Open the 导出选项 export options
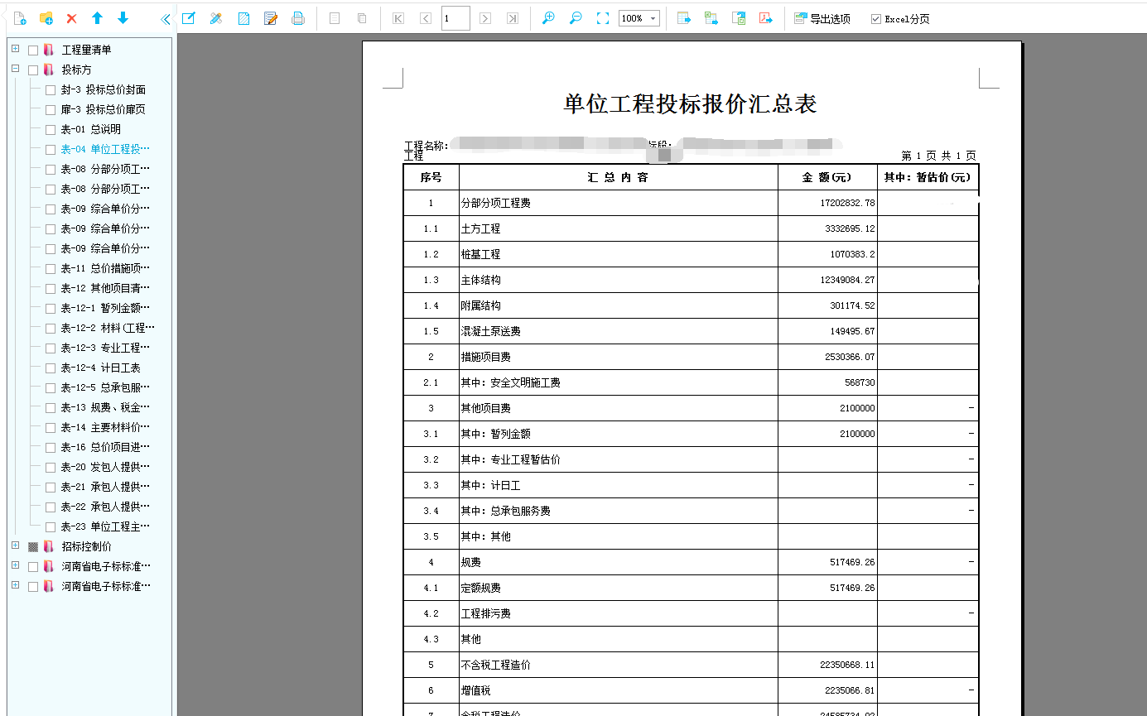This screenshot has height=716, width=1147. pyautogui.click(x=822, y=18)
